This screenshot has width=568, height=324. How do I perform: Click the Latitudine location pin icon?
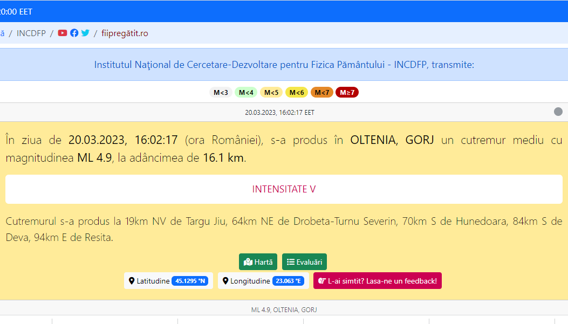pos(132,281)
